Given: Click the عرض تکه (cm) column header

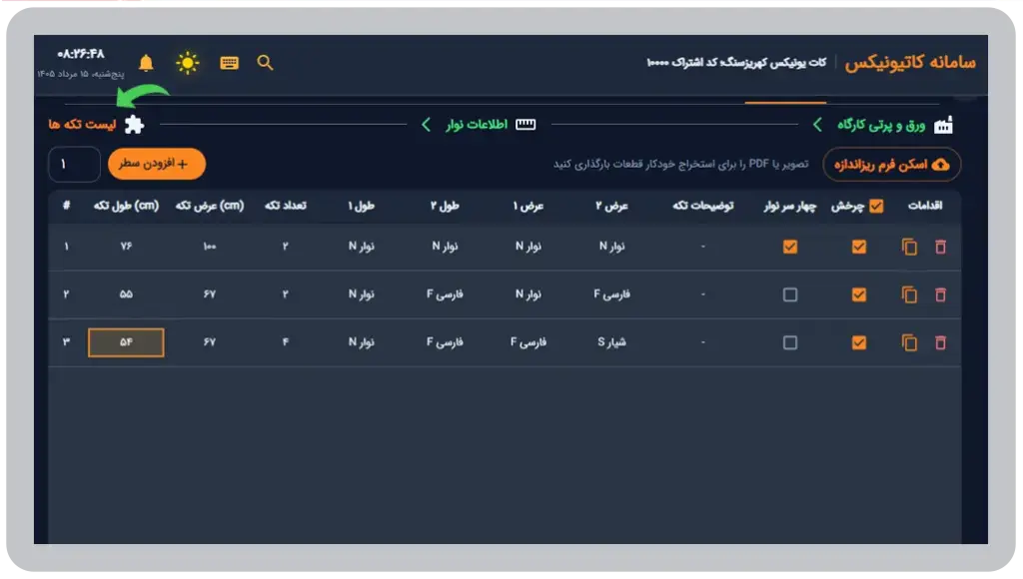Looking at the screenshot, I should 210,206.
